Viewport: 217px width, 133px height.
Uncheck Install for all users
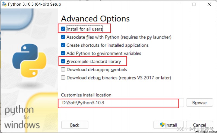pos(63,29)
